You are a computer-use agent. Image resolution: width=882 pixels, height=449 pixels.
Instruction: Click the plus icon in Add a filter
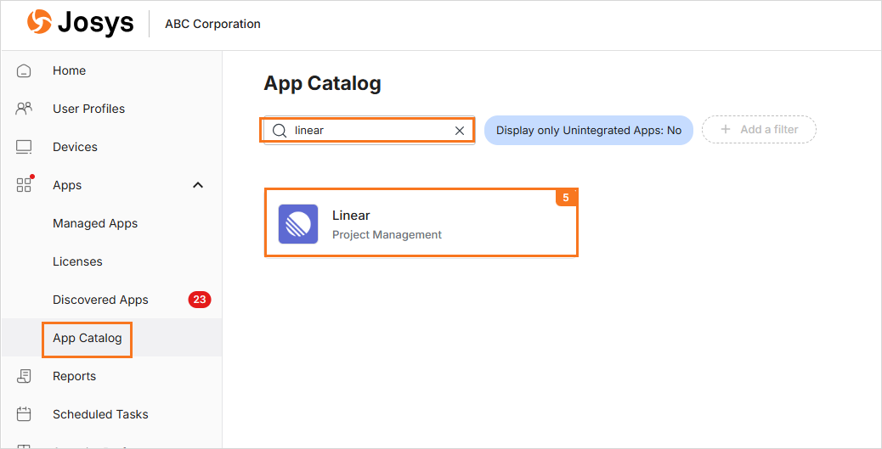tap(726, 129)
